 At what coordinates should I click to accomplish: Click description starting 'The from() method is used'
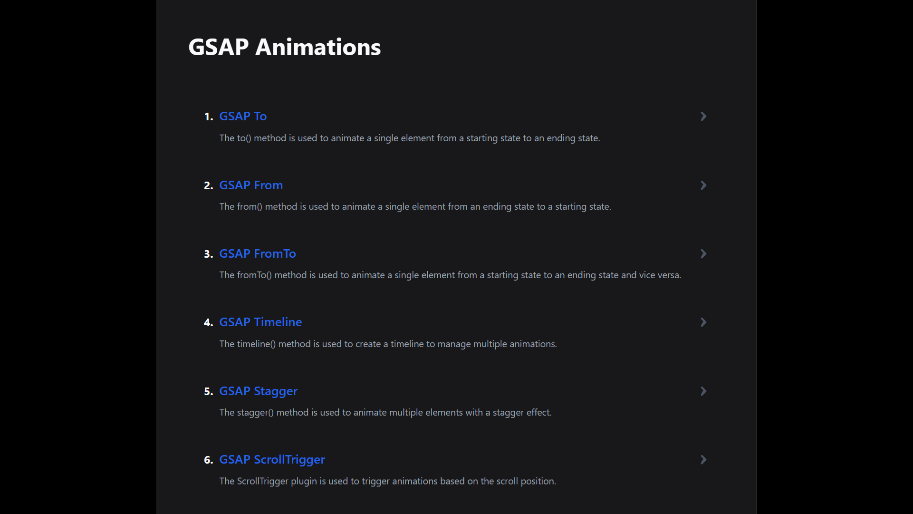click(415, 206)
